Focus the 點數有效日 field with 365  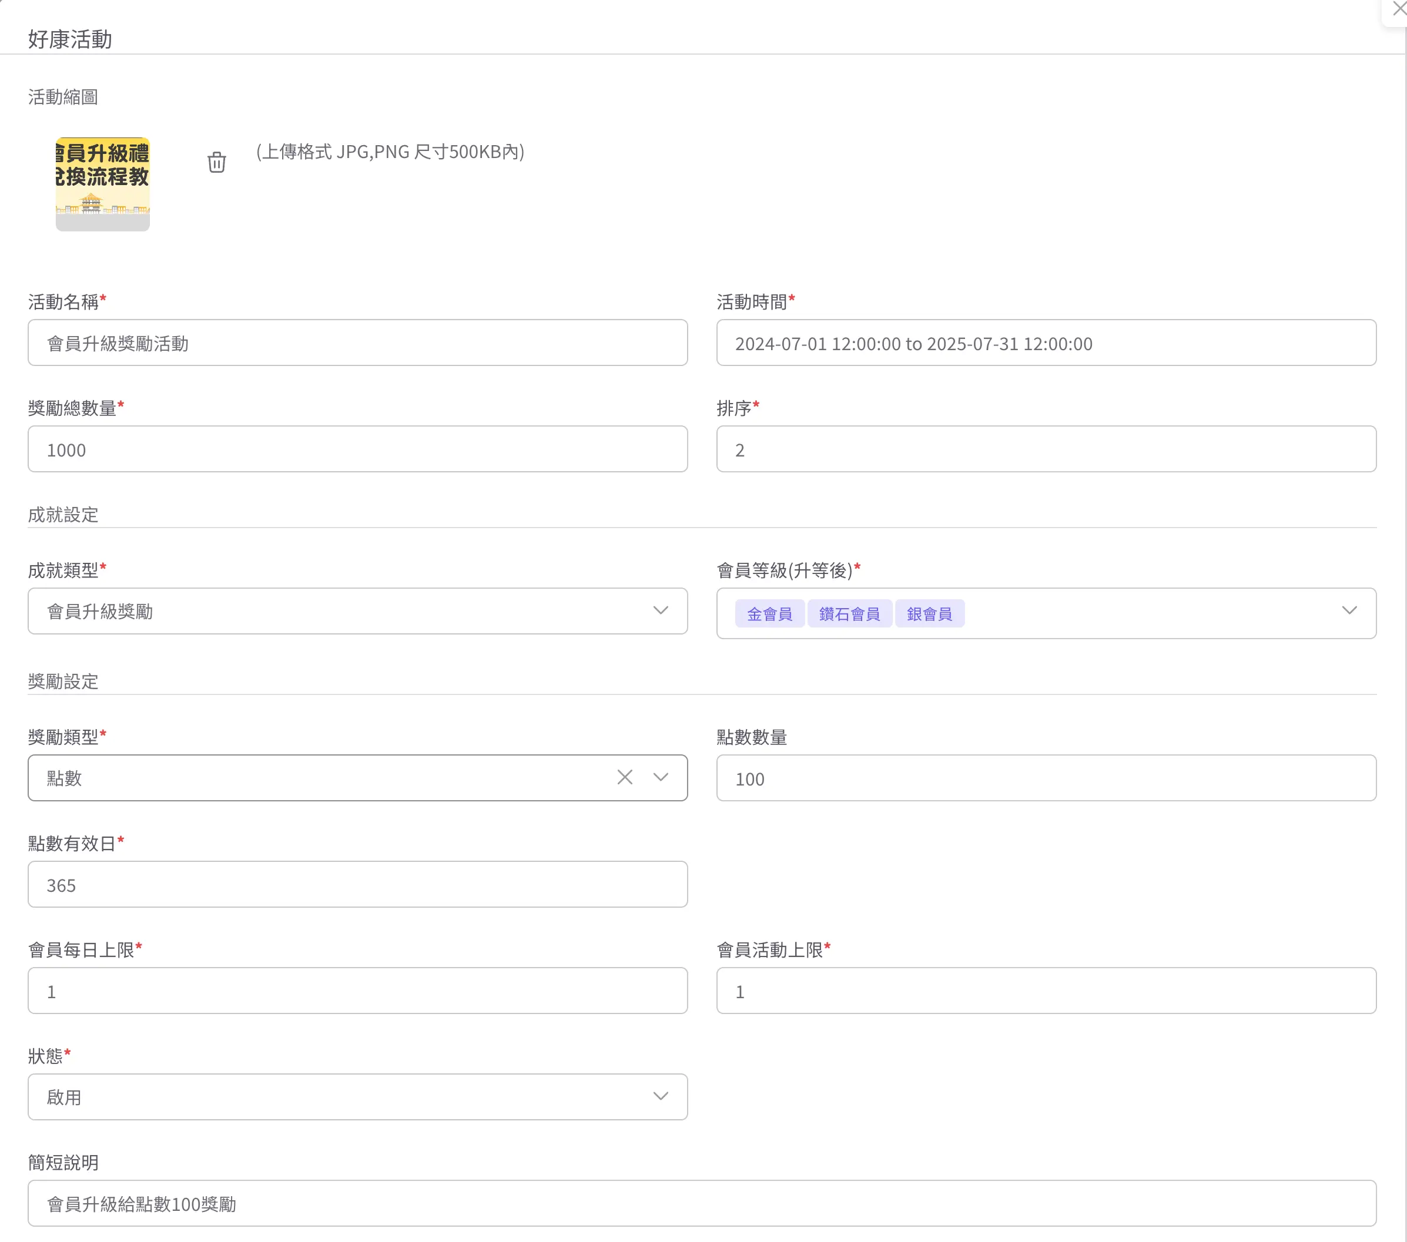tap(357, 885)
